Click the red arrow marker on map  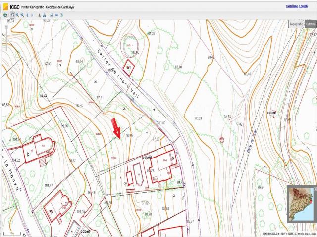point(116,127)
